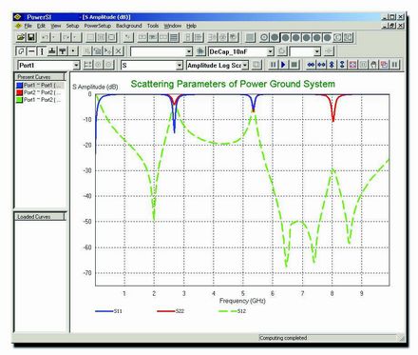Viewport: 418px width, 355px height.
Task: Expand the DeCap_10nF dropdown
Action: pos(270,51)
